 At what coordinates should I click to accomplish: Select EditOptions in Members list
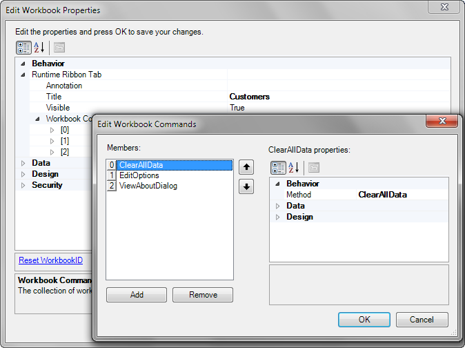coord(174,175)
